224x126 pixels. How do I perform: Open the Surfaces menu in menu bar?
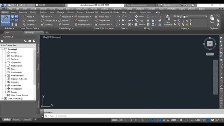[70, 9]
